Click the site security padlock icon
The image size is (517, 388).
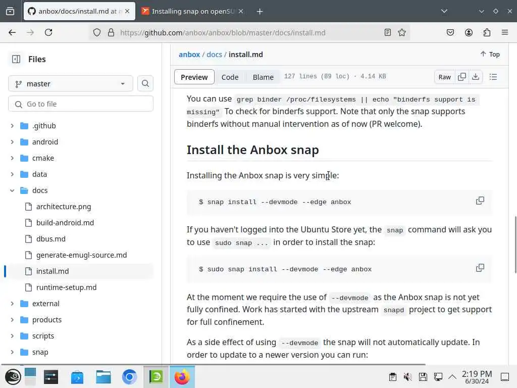[111, 32]
